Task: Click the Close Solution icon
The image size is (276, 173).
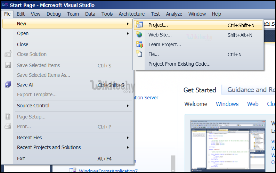Action: (8, 54)
